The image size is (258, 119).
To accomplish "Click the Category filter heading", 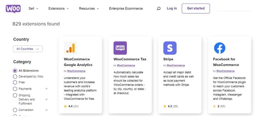I will pyautogui.click(x=22, y=62).
